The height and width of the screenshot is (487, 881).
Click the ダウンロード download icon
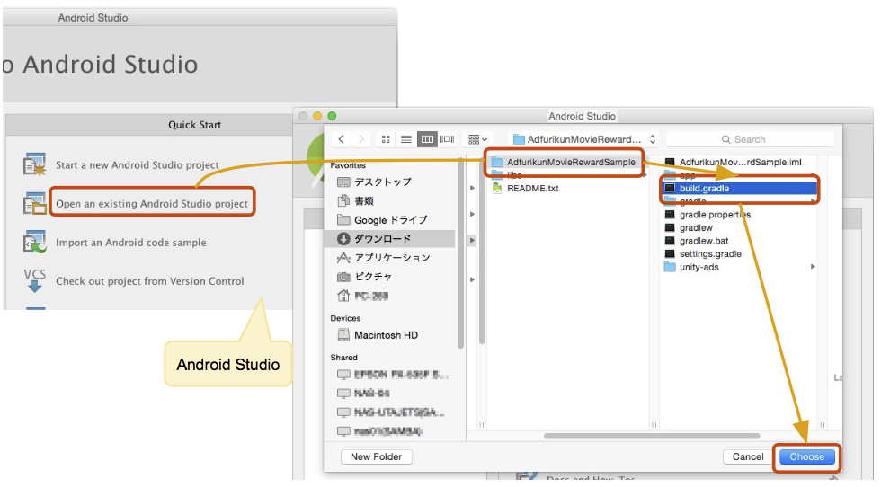(343, 239)
